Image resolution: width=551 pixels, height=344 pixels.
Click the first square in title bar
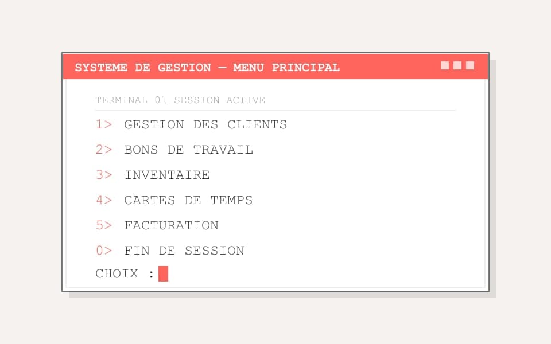click(x=445, y=65)
